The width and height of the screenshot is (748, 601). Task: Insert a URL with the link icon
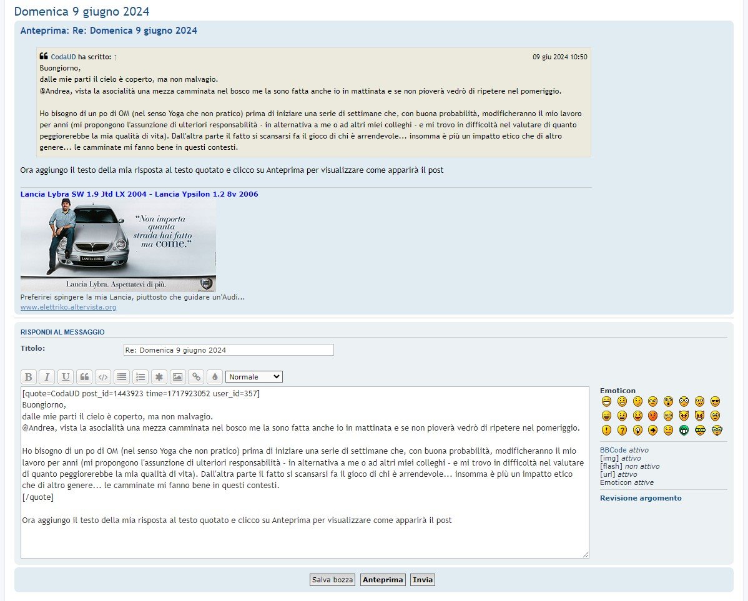[197, 377]
